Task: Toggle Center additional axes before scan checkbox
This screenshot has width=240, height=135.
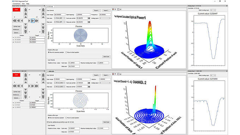Action: pyautogui.click(x=48, y=122)
